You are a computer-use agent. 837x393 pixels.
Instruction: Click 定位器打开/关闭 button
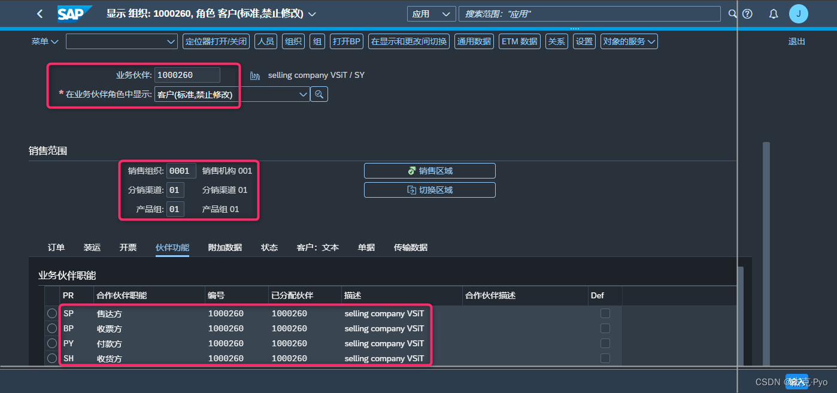pos(216,41)
